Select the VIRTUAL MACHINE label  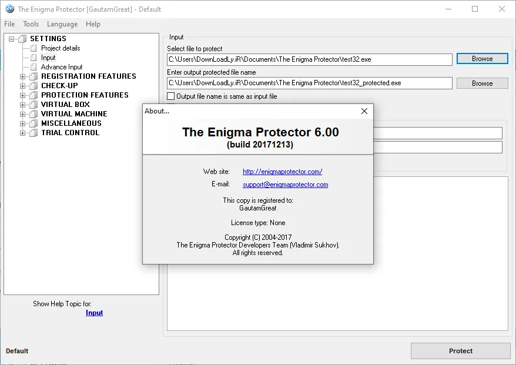tap(74, 114)
